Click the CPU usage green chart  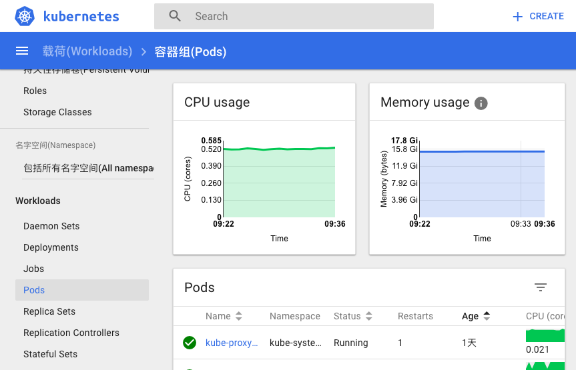279,183
